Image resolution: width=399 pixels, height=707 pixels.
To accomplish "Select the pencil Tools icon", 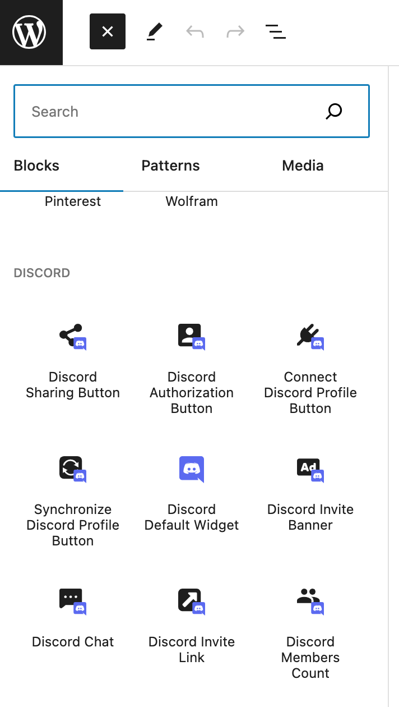I will [154, 32].
